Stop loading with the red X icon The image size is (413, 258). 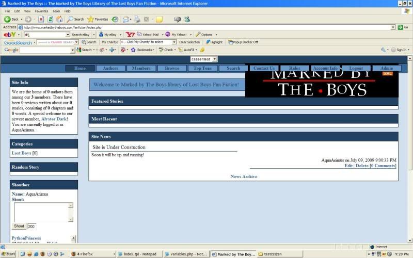(x=41, y=19)
